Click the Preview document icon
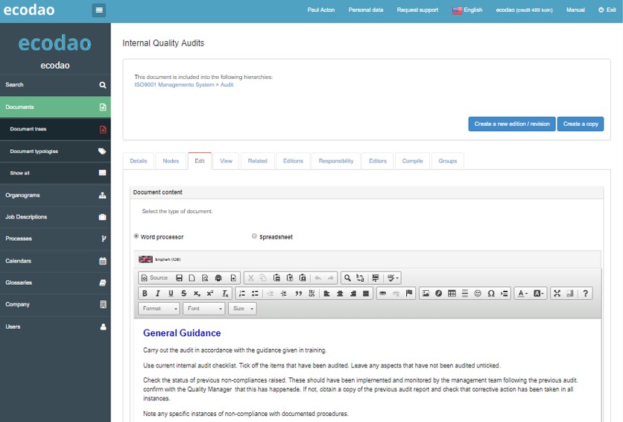Screen dimensions: 623x422 pos(205,278)
